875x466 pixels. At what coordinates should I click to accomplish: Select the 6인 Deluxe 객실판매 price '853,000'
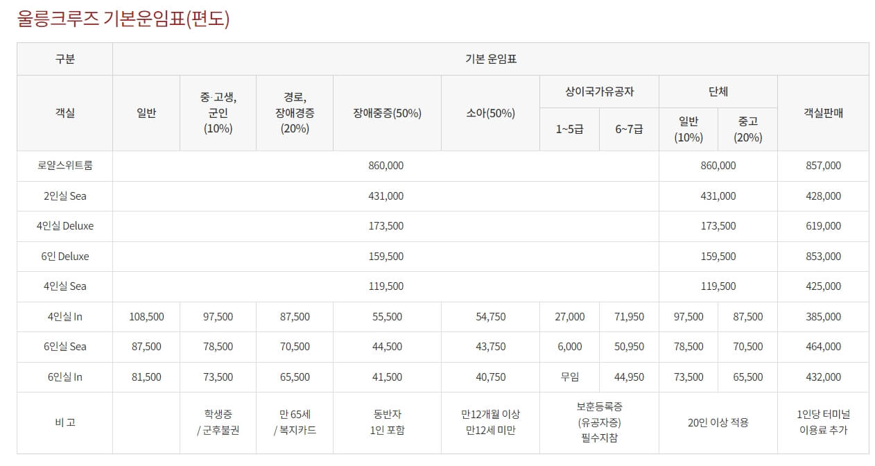point(823,257)
